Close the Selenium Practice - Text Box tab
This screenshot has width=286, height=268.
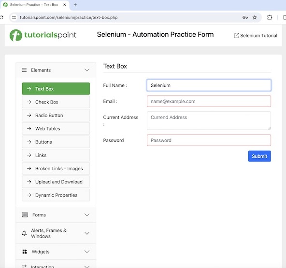[x=65, y=5]
